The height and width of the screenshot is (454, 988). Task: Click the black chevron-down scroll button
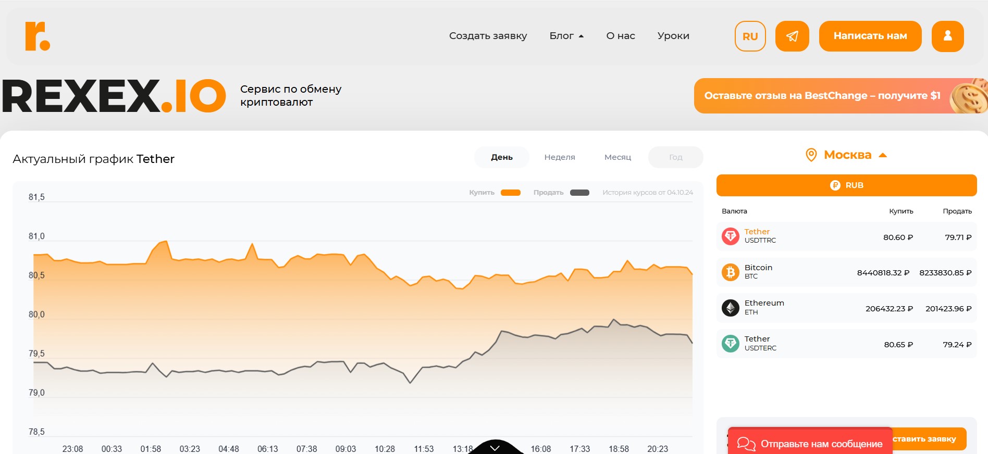[x=495, y=447]
